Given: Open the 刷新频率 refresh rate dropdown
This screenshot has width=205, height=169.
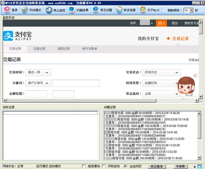Looking at the screenshot, I should [x=191, y=11].
